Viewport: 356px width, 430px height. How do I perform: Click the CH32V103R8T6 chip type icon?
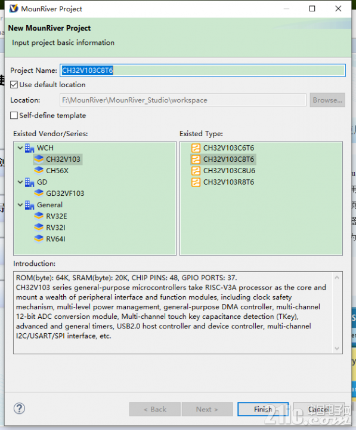(x=196, y=182)
